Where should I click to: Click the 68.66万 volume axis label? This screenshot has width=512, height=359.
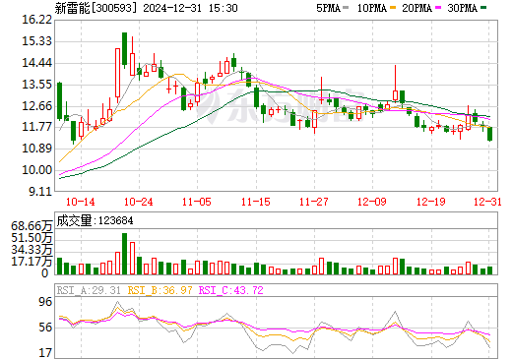coord(32,226)
